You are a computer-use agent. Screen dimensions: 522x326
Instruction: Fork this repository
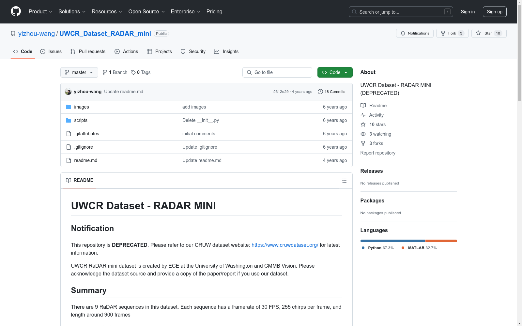click(x=452, y=33)
